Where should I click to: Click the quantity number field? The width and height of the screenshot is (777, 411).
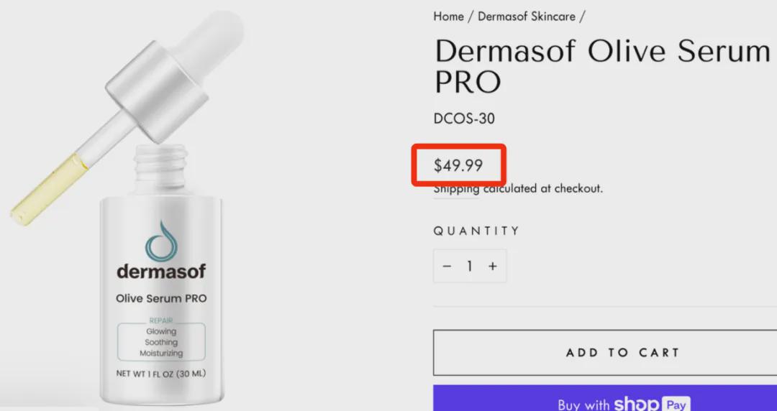coord(469,267)
